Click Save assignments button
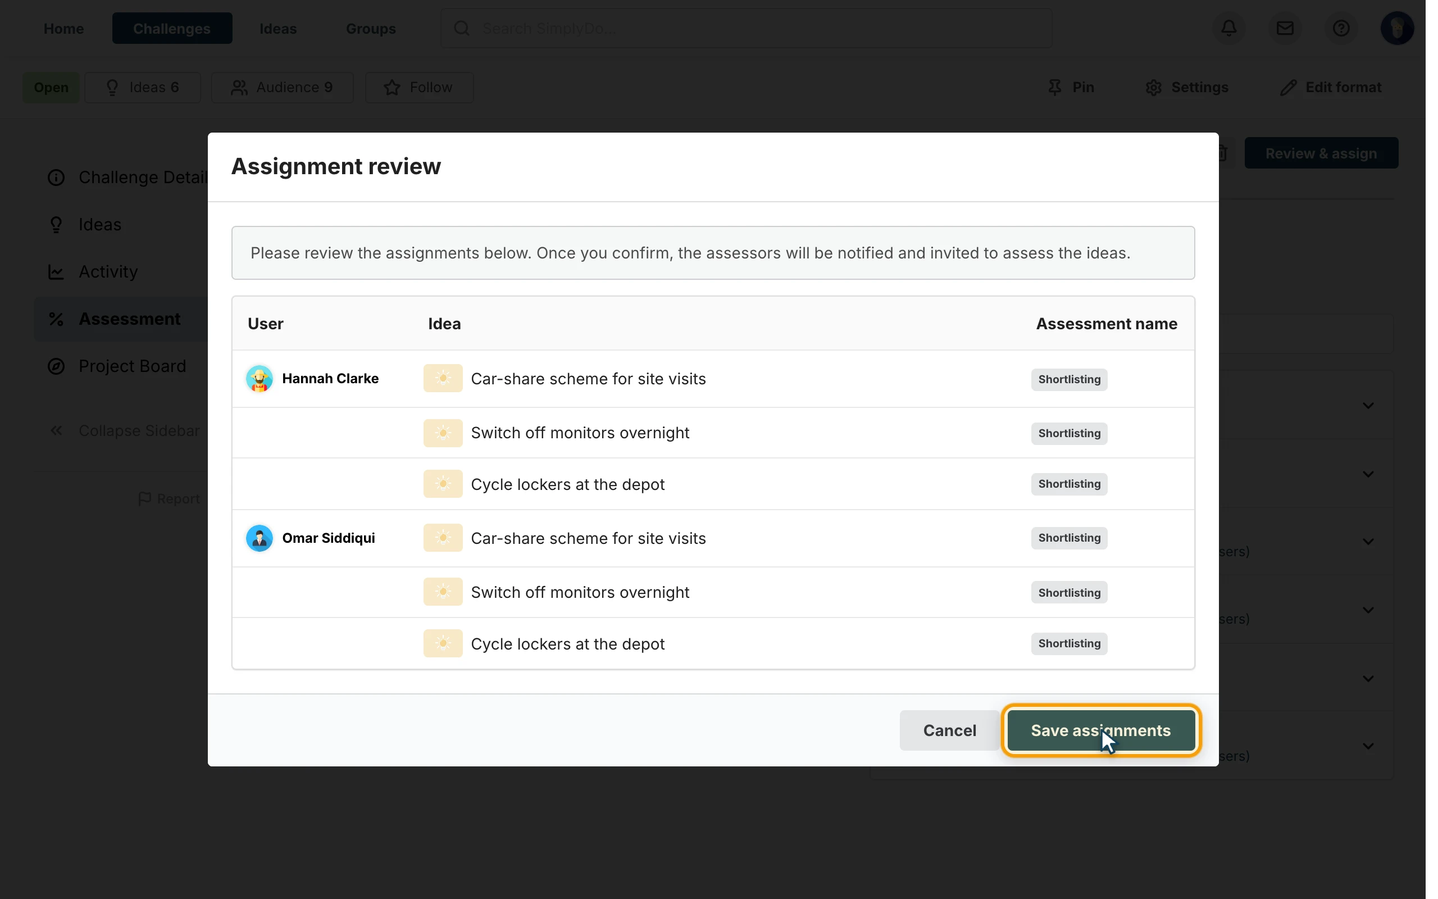This screenshot has width=1438, height=899. click(x=1100, y=730)
